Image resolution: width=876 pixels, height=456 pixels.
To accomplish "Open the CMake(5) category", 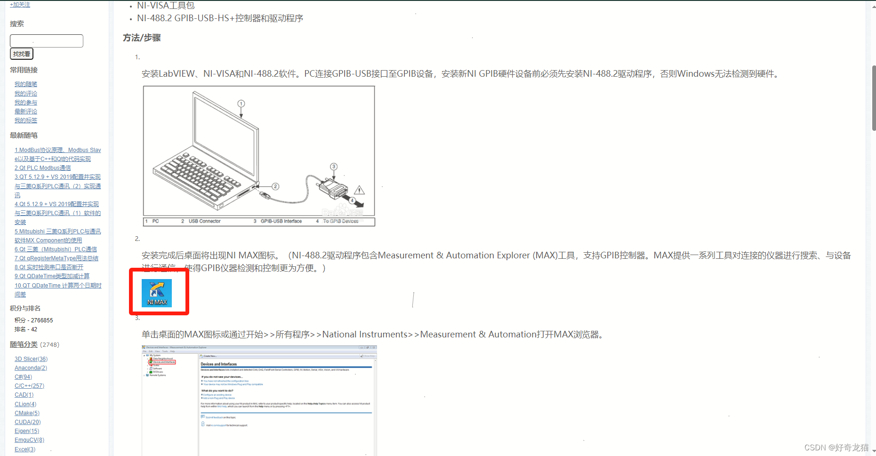I will pos(27,413).
